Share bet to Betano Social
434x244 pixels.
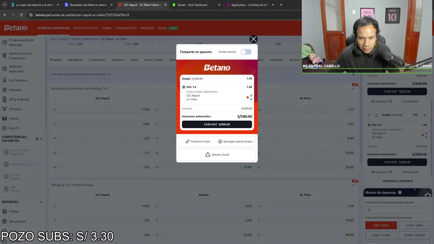point(217,155)
